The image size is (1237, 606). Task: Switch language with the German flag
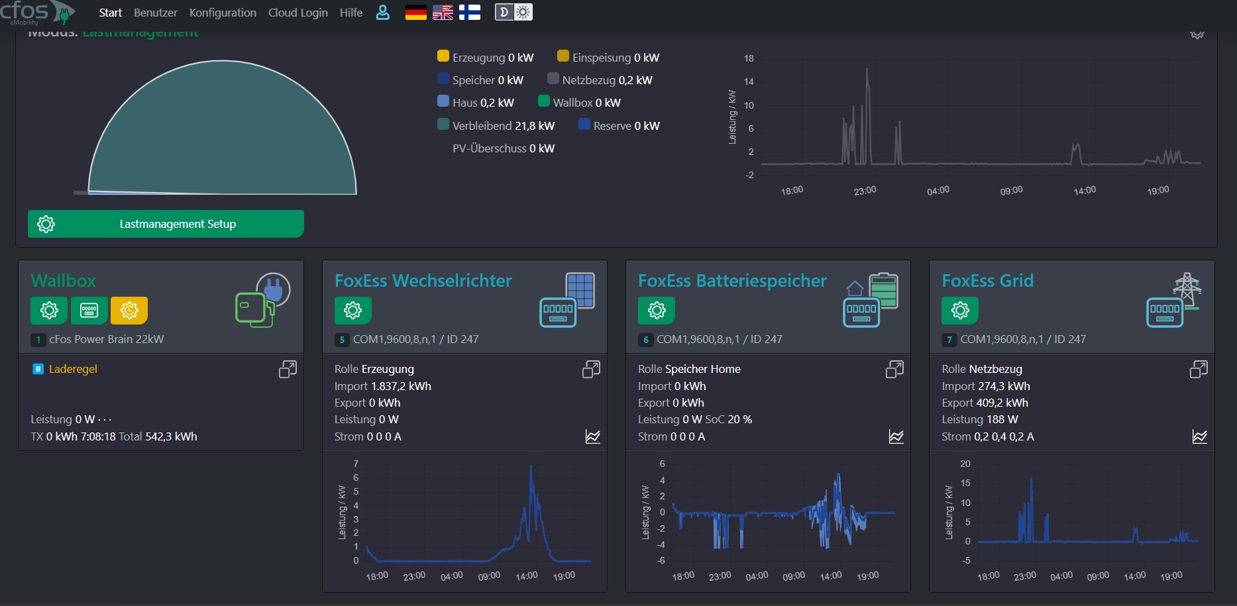click(x=415, y=13)
